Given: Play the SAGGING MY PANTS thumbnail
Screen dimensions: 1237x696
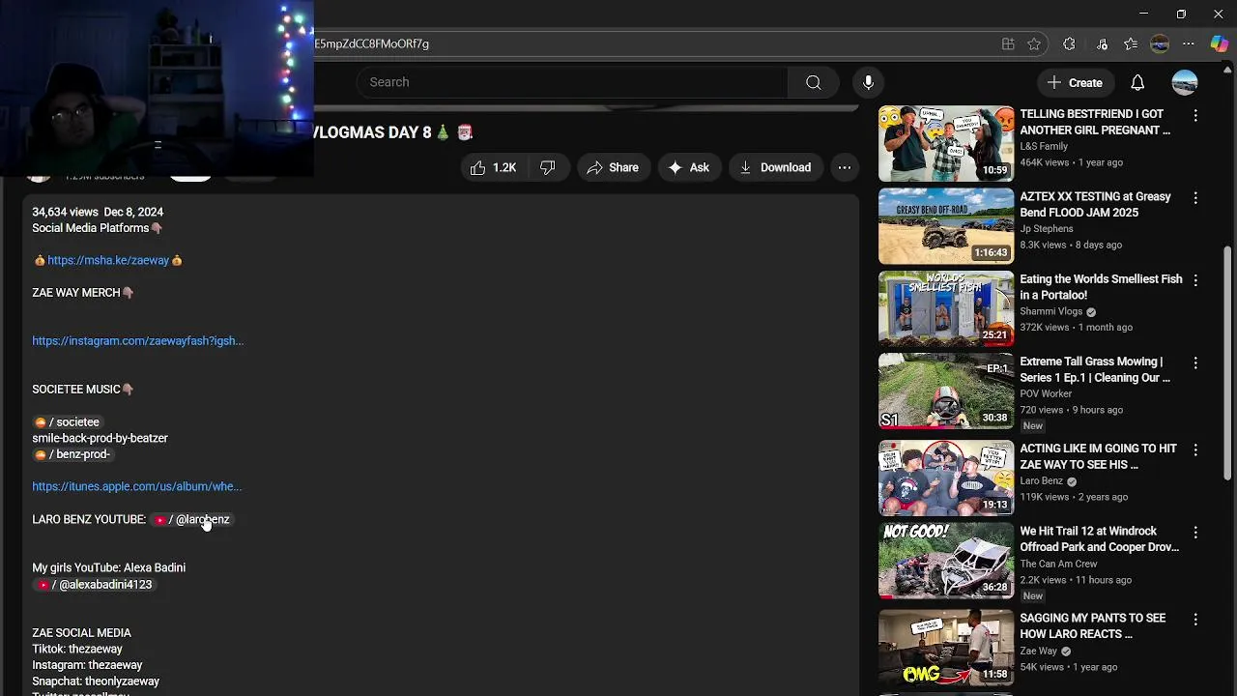Looking at the screenshot, I should pyautogui.click(x=946, y=647).
